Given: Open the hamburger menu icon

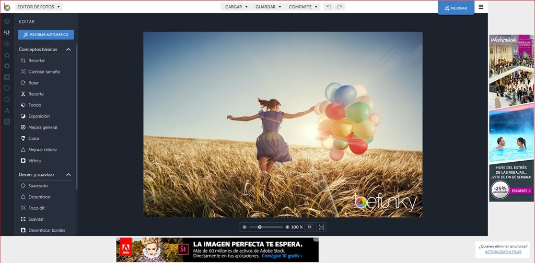Looking at the screenshot, I should [x=481, y=7].
